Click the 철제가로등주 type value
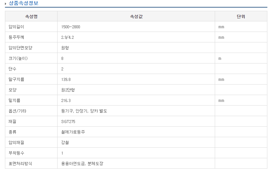Viewport: 270px width, 173px height. click(x=73, y=132)
